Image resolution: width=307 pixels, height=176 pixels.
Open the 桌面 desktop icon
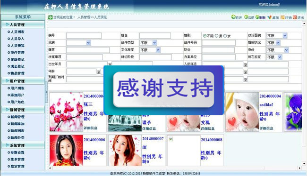coord(269,17)
